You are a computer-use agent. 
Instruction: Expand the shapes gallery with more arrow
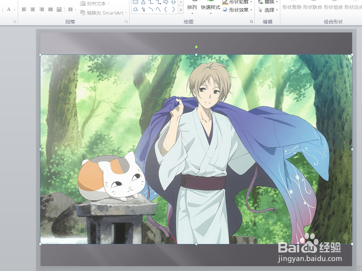tap(181, 10)
